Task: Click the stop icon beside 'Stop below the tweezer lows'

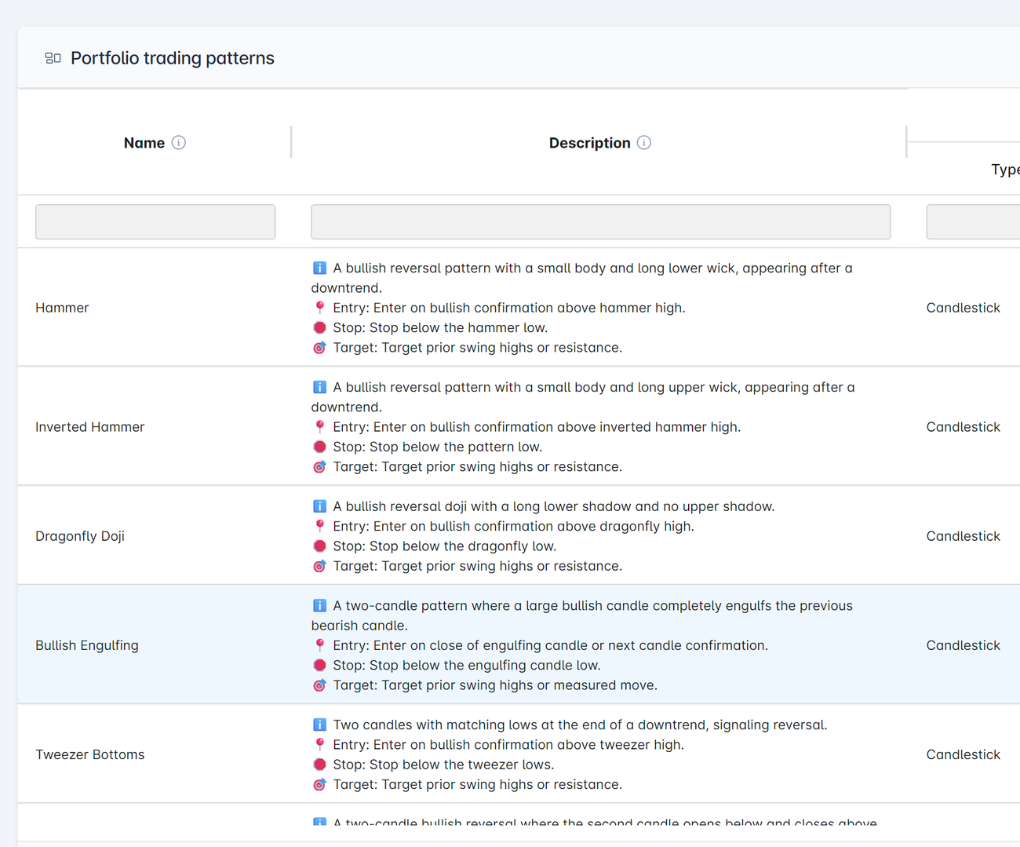Action: tap(319, 765)
